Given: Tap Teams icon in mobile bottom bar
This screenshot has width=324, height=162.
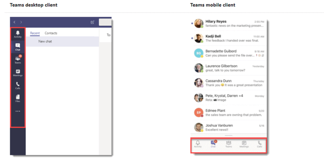Looking at the screenshot, I should tap(229, 144).
